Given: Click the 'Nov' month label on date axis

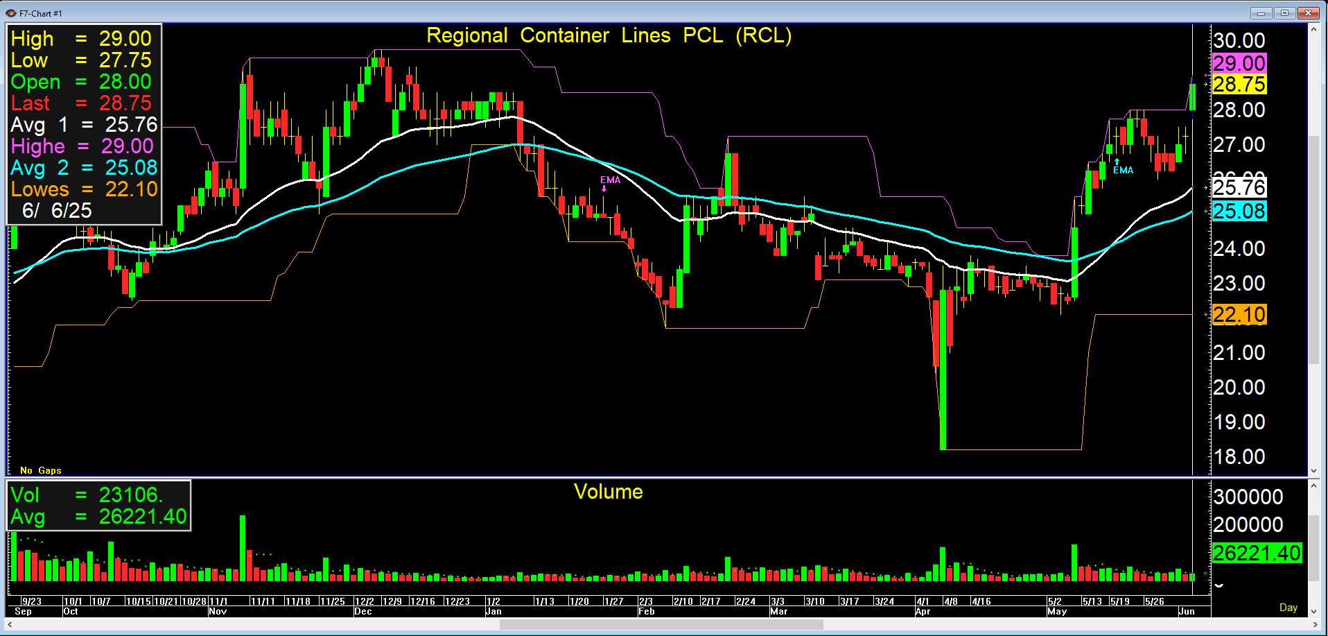Looking at the screenshot, I should [x=218, y=612].
